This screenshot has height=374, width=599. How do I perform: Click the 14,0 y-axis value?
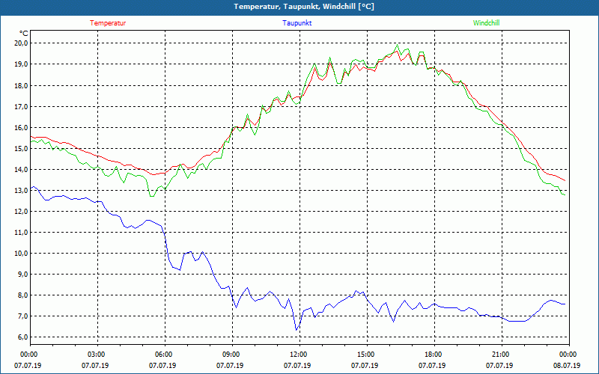coord(21,170)
